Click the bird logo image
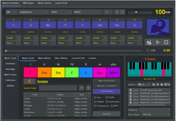Image resolution: width=176 pixels, height=121 pixels. click(158, 27)
